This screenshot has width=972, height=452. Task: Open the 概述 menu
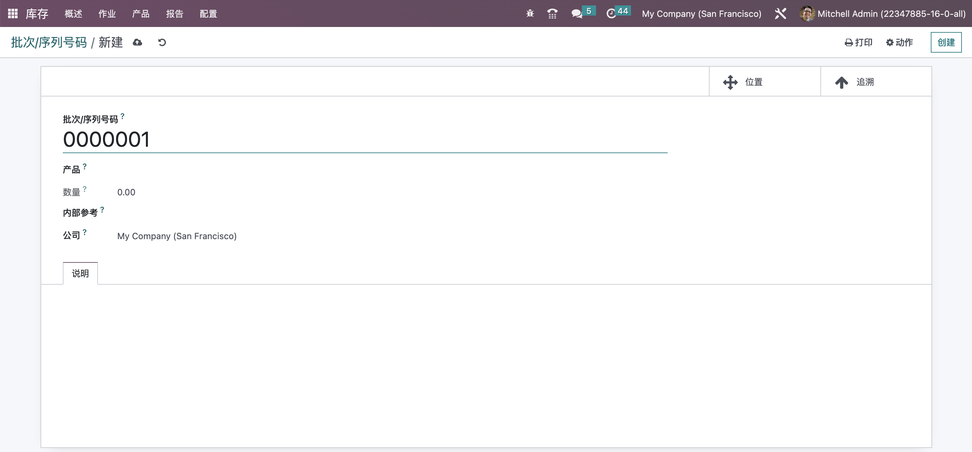click(x=73, y=13)
